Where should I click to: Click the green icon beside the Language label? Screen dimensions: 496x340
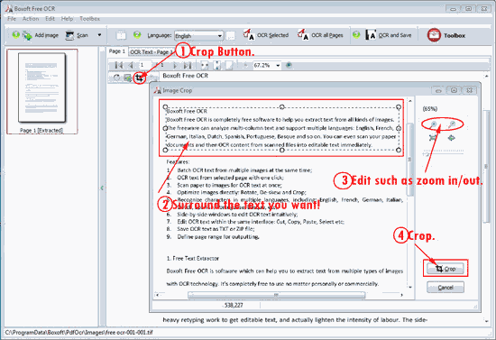coord(137,35)
